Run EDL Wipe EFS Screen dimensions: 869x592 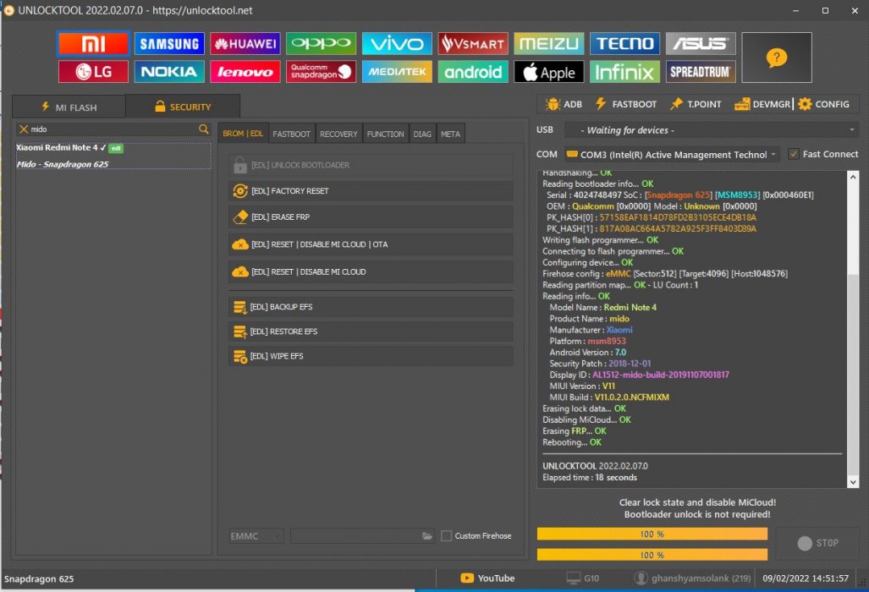(371, 356)
